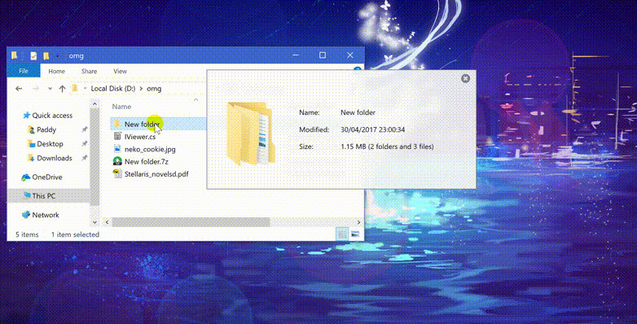Open Desktop in navigation pane
Image resolution: width=637 pixels, height=324 pixels.
click(50, 144)
